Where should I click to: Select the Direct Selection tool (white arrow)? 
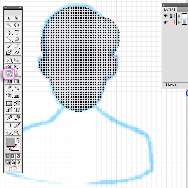[x=17, y=18]
